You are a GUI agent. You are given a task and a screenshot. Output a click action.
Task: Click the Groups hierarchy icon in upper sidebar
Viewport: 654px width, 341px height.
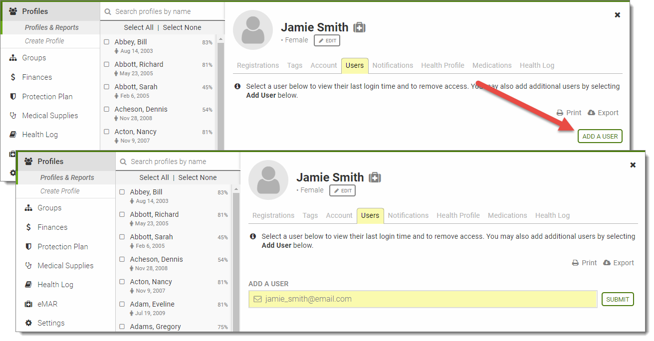13,58
